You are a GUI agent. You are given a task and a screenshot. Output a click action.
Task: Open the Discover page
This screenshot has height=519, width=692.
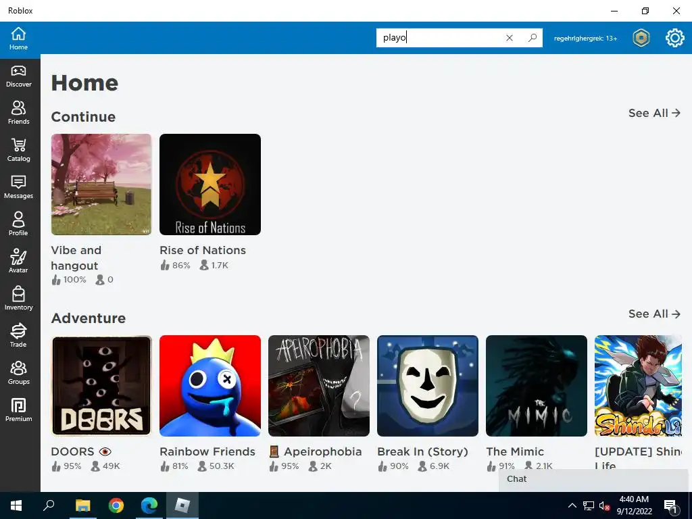pyautogui.click(x=18, y=76)
